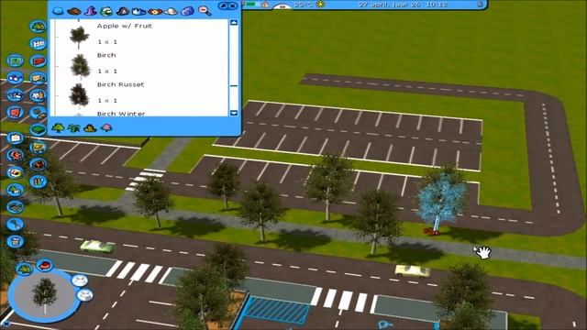This screenshot has height=330, width=587.
Task: Open the white fence tool in sidebar
Action: point(38,43)
